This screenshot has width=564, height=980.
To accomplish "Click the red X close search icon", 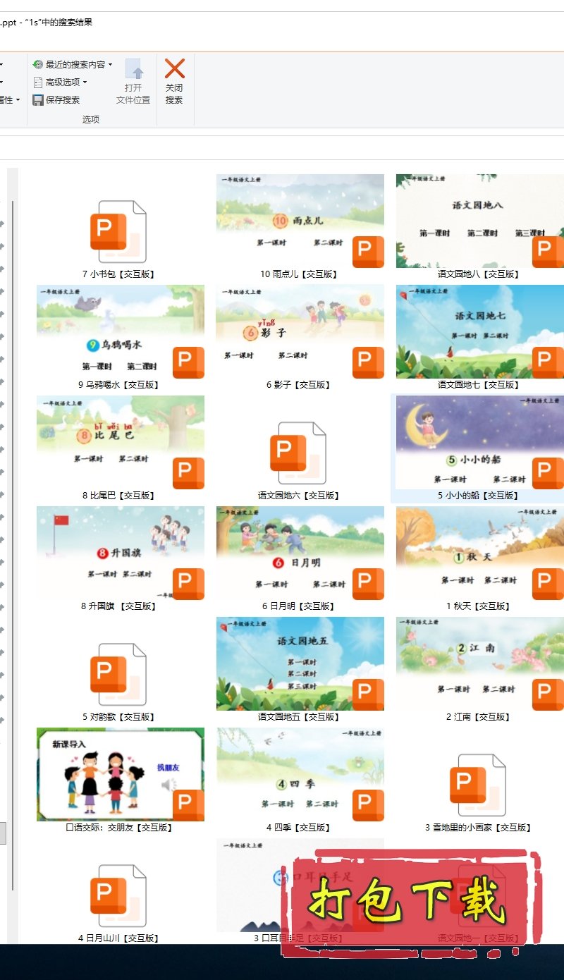I will click(x=174, y=69).
